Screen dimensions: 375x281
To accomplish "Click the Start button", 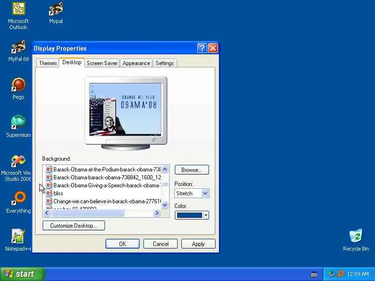I will [x=22, y=274].
